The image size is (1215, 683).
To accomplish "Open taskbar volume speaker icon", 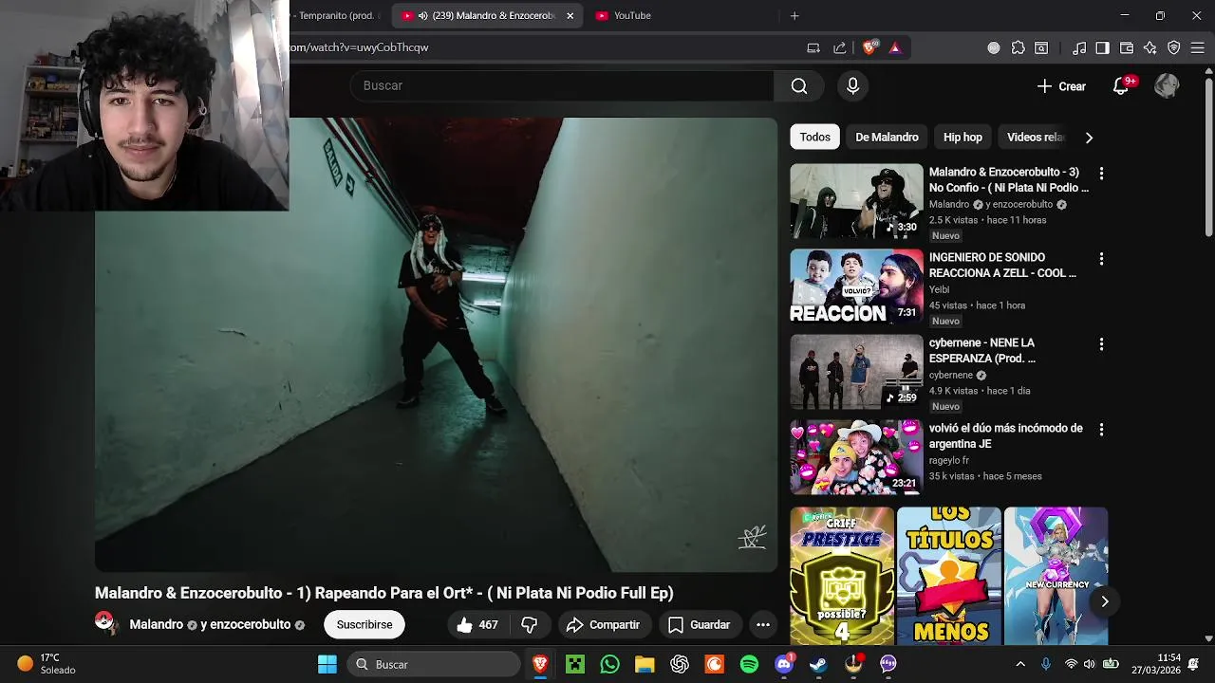I will 1089,664.
